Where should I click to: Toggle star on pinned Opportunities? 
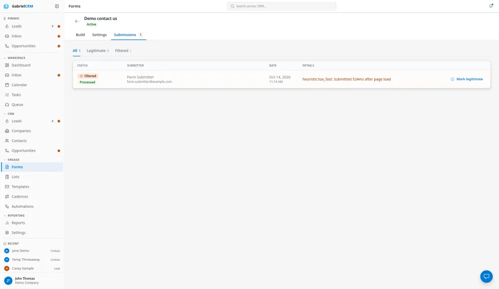pyautogui.click(x=59, y=46)
